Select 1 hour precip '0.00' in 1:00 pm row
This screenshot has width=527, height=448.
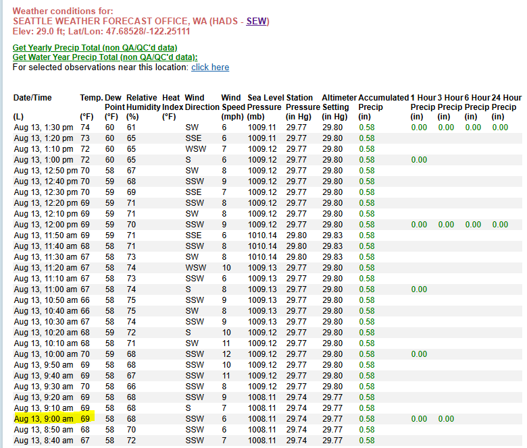pos(419,160)
